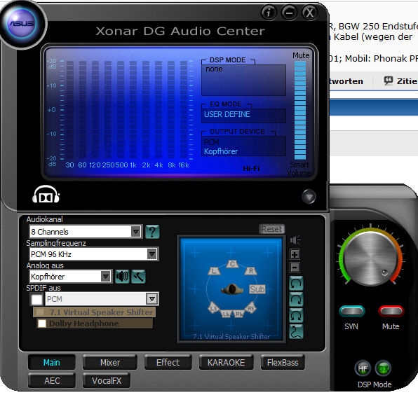This screenshot has height=395, width=418.
Task: Click the master volume knob
Action: point(370,258)
